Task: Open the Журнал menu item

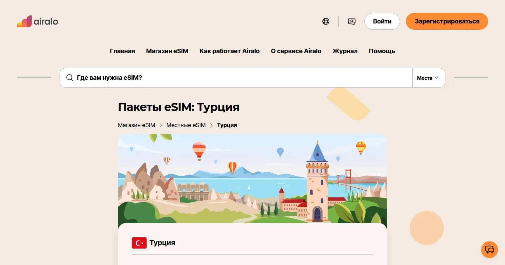Action: click(x=345, y=51)
